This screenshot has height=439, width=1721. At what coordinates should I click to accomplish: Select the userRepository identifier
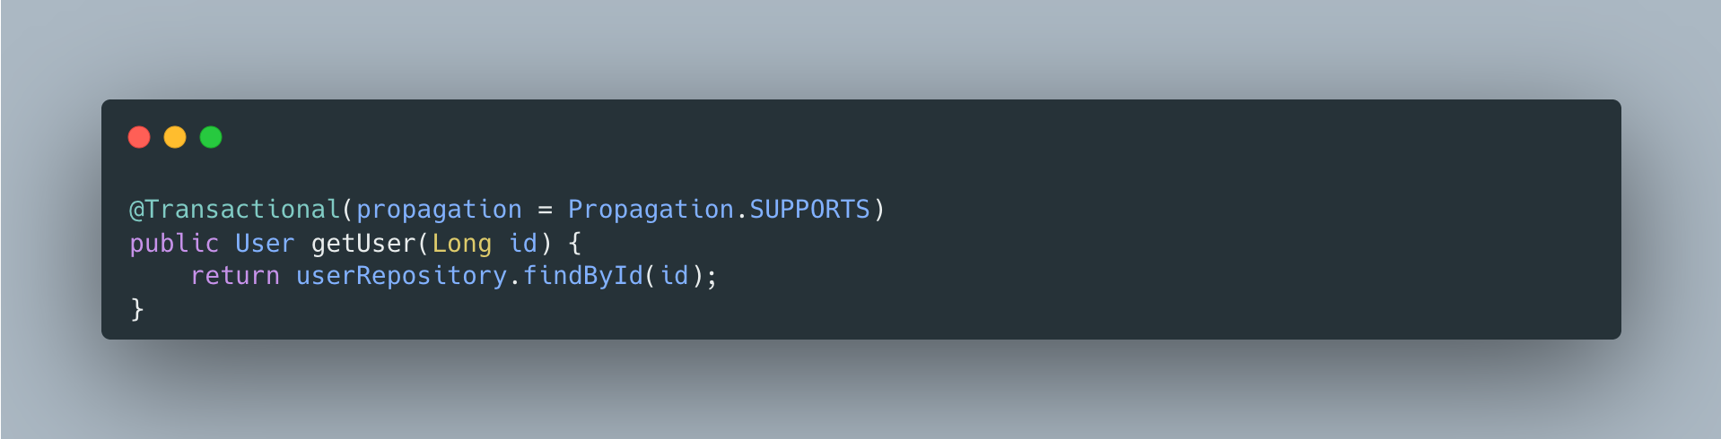click(x=401, y=276)
